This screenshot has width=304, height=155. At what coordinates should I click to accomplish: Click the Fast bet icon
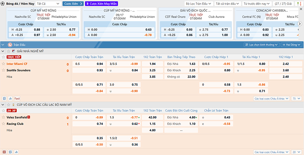17,98
